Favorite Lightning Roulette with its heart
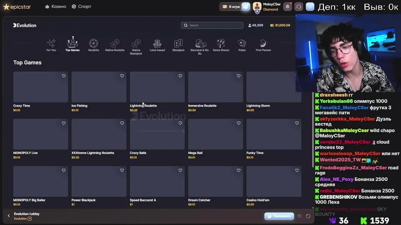 (180, 76)
